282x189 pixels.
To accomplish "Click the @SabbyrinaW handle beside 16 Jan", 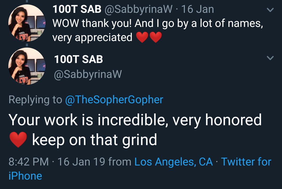I will (x=138, y=10).
